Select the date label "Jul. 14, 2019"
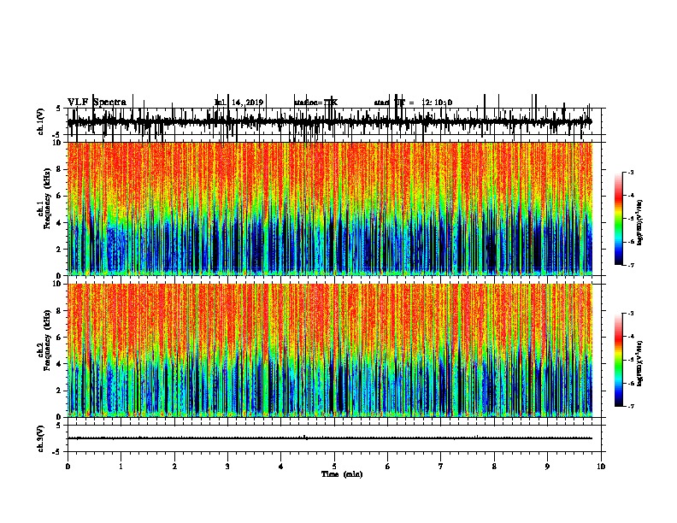677x523 pixels. 238,103
